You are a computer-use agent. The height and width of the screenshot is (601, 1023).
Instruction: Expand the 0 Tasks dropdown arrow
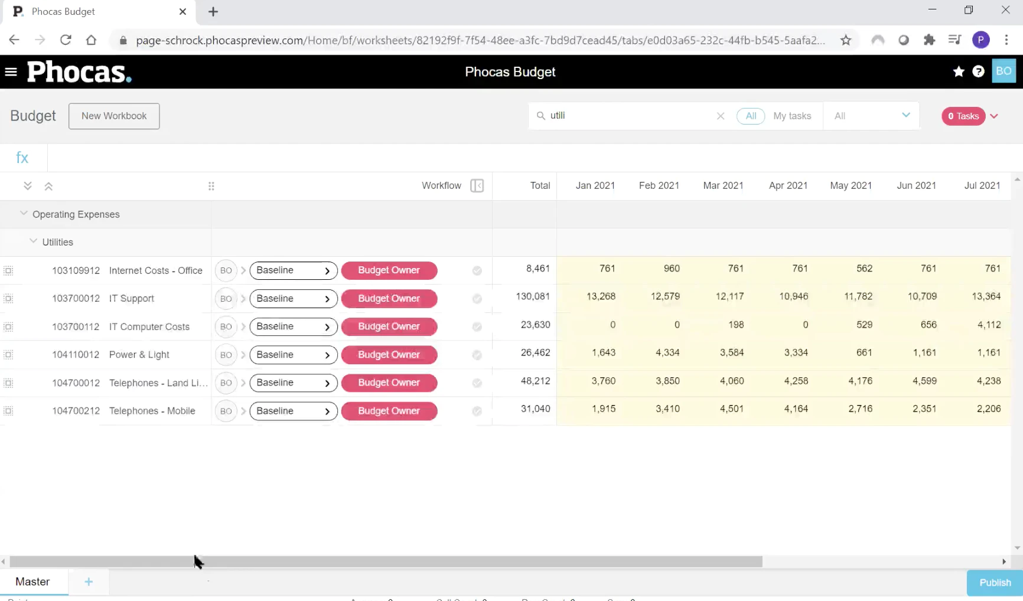pyautogui.click(x=994, y=116)
